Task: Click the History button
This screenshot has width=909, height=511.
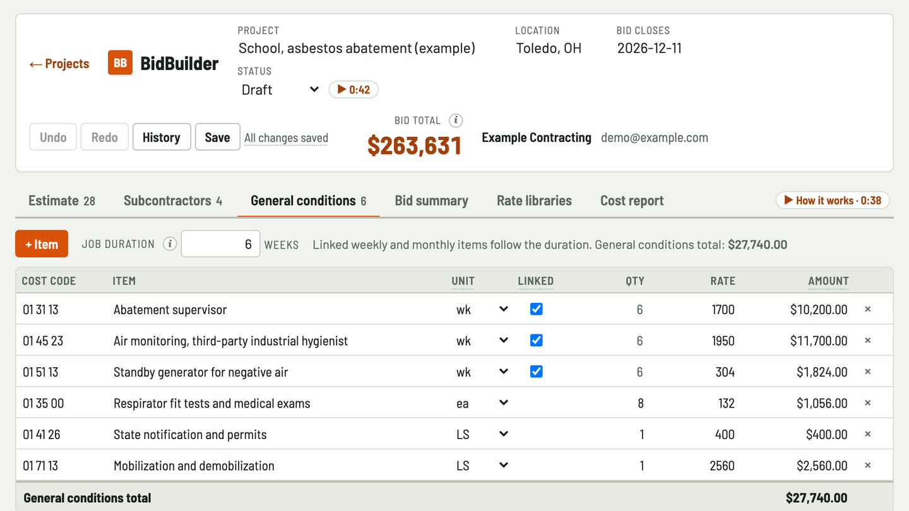Action: 162,137
